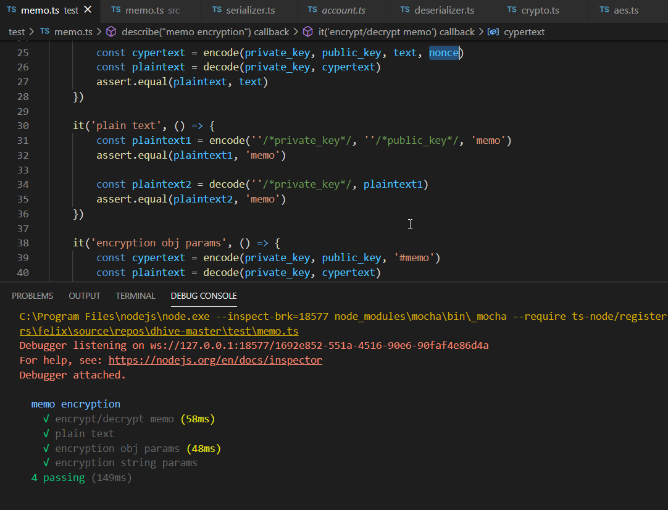The image size is (668, 510).
Task: Click the variable icon before cypertext breadcrumb
Action: (x=493, y=32)
